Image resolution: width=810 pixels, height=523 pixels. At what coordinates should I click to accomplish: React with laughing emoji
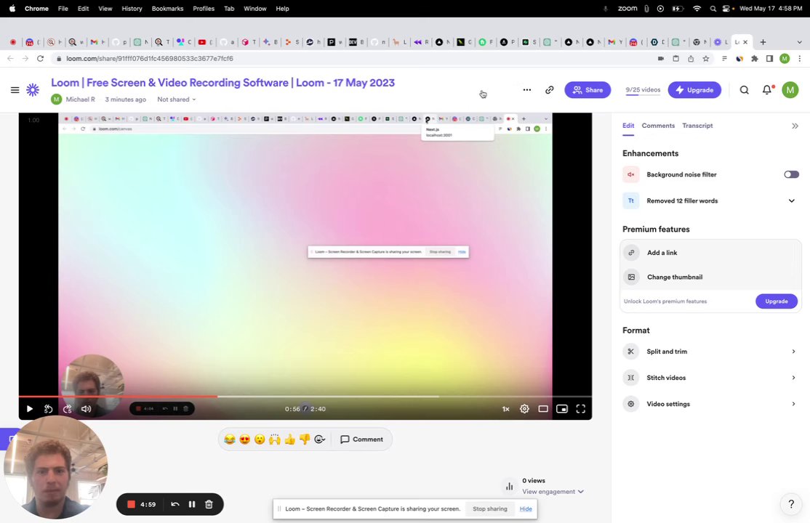click(229, 439)
